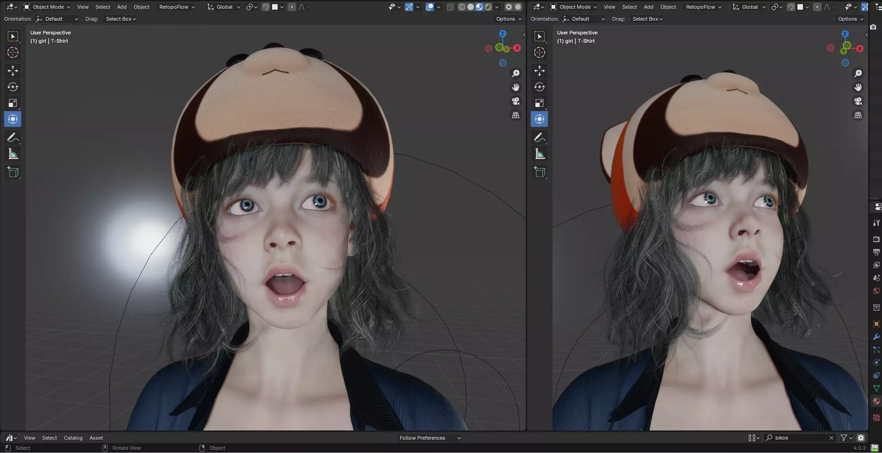Click the Zoom view icon in left viewport
Screen dimensions: 882x453
[516, 74]
